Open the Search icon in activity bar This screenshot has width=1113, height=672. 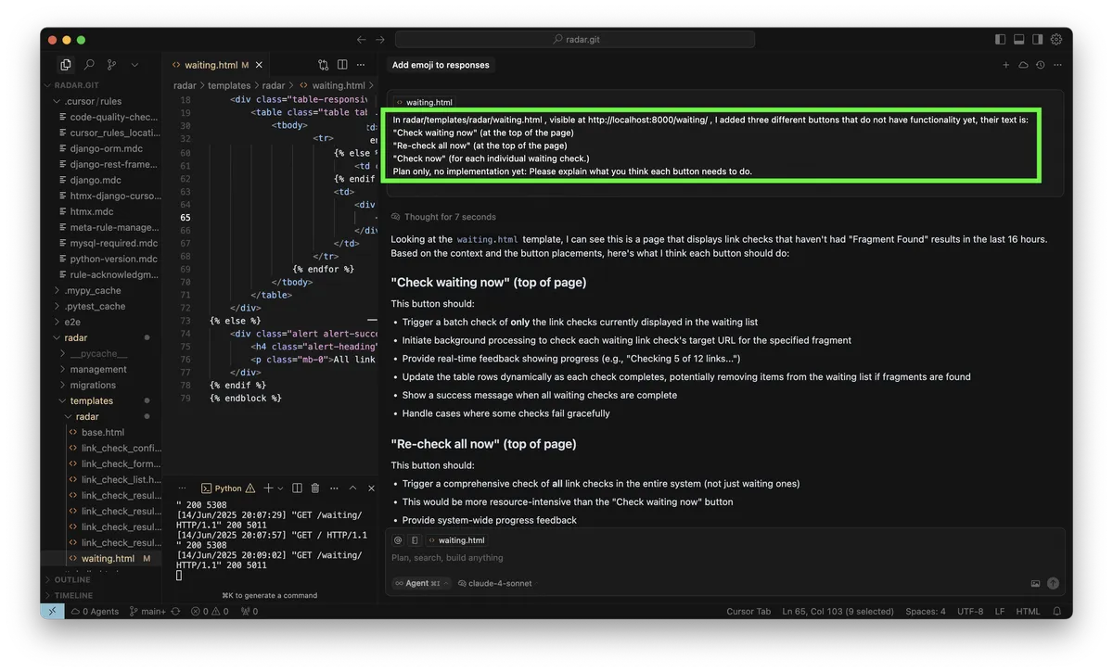point(88,64)
